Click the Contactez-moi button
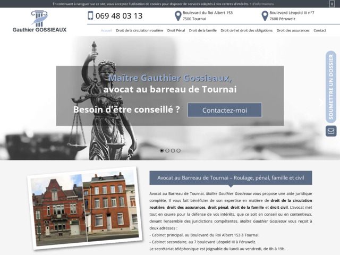The width and height of the screenshot is (340, 255). (x=225, y=110)
